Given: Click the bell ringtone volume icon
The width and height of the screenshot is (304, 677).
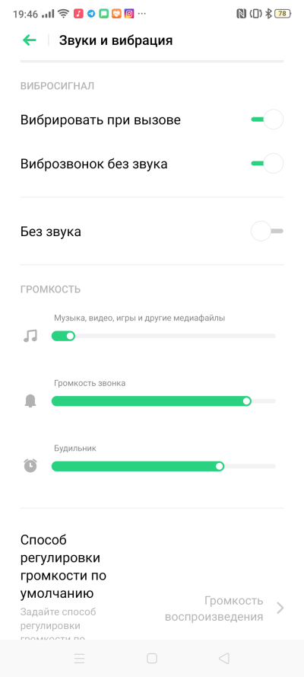Looking at the screenshot, I should click(x=30, y=401).
